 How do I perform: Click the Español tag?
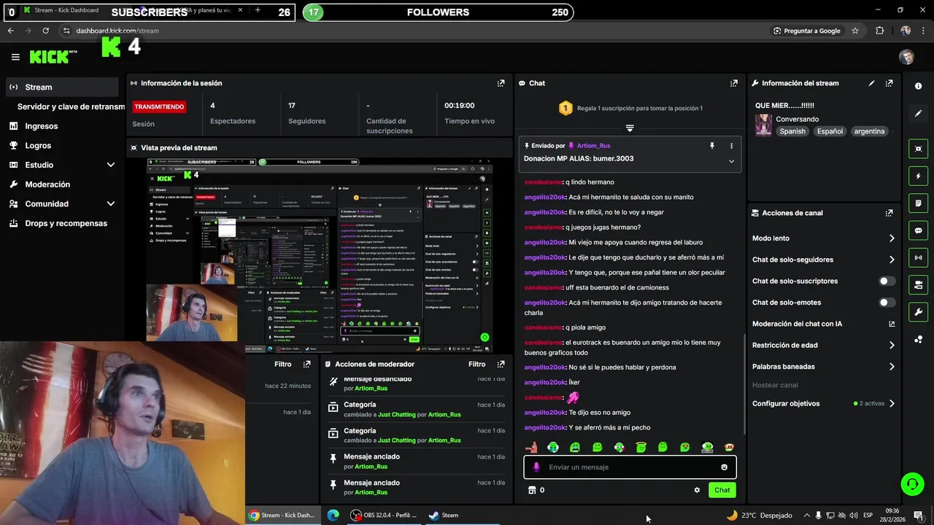(830, 131)
